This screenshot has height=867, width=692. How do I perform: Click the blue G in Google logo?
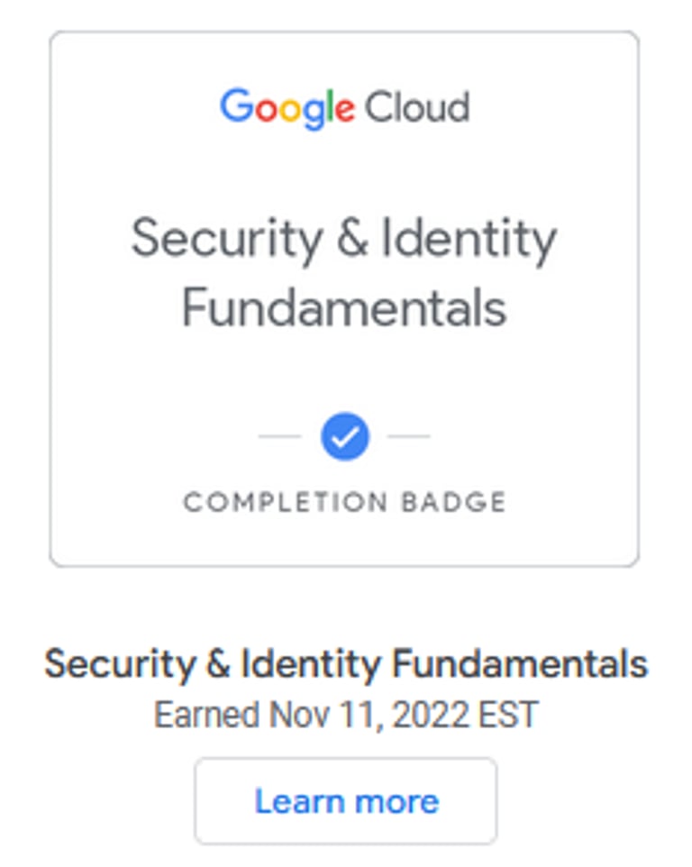coord(235,107)
